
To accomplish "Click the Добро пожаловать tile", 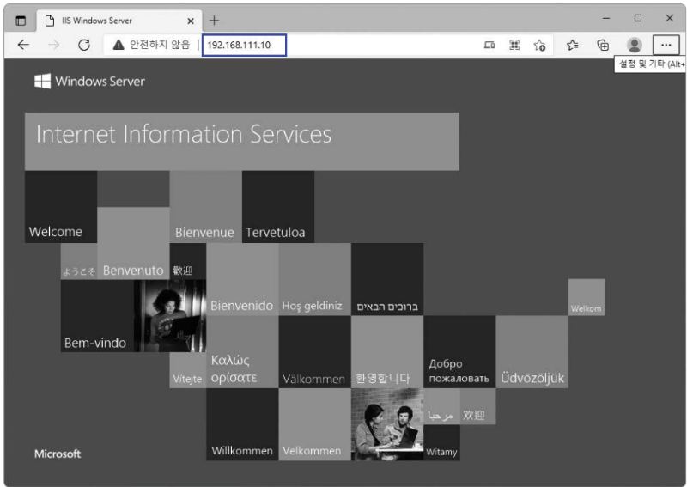I will [459, 351].
